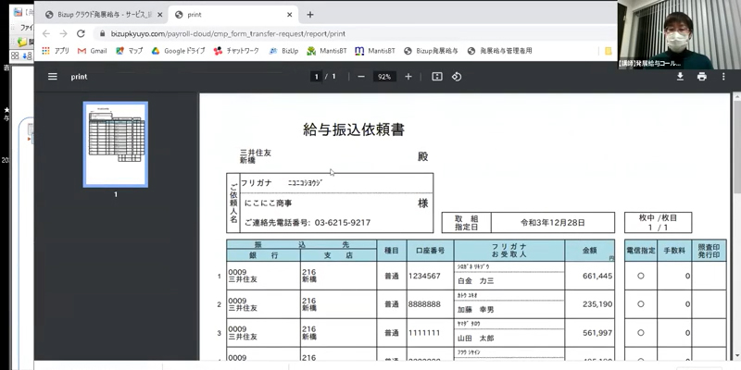This screenshot has width=741, height=370.
Task: Open the BizUp bookmark
Action: [x=283, y=51]
